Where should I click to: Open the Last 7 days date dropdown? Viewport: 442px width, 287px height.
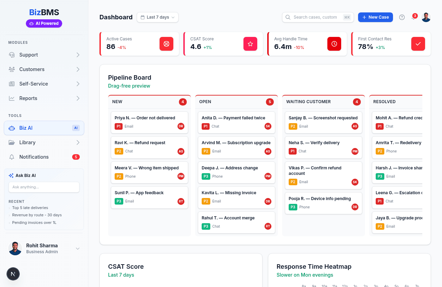[x=157, y=17]
